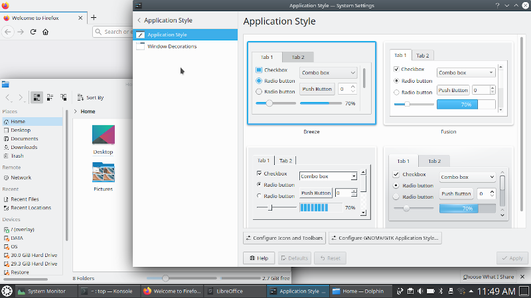Viewport: 531px width, 298px height.
Task: Open Combo box in bottom-right style preview
Action: point(467,177)
